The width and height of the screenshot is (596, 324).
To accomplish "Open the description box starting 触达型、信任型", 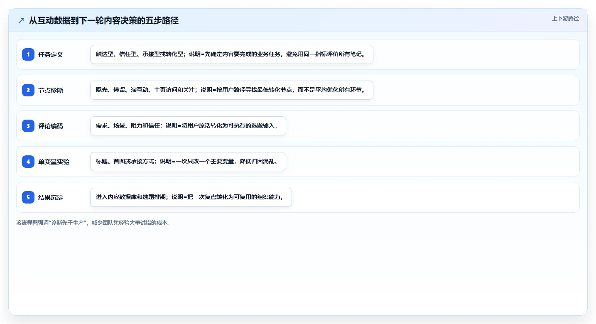I will pos(232,54).
